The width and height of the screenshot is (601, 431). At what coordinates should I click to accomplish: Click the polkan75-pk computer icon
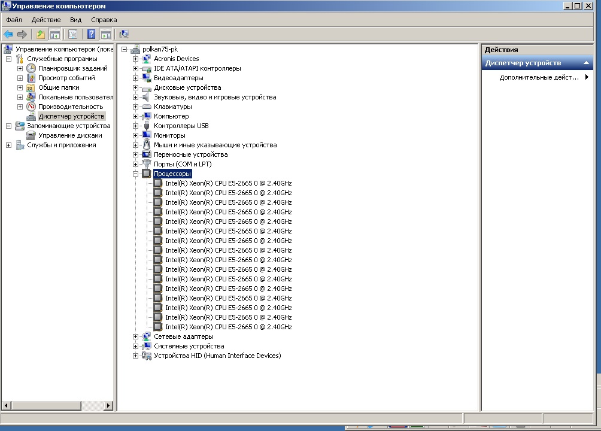tap(135, 49)
